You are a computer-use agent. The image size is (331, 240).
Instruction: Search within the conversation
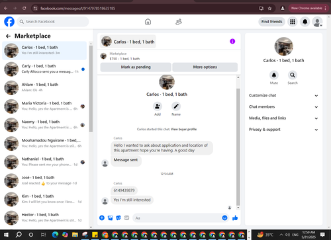tap(293, 75)
